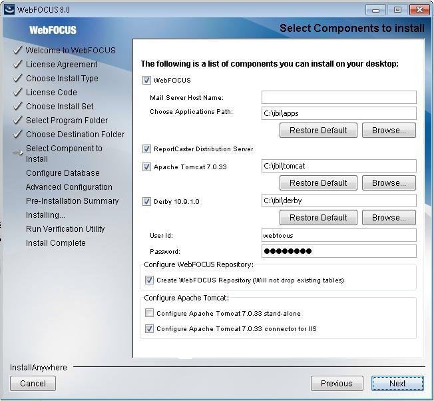This screenshot has width=434, height=401.
Task: Maximize the WebFOCUS 8.0 window
Action: click(x=397, y=10)
